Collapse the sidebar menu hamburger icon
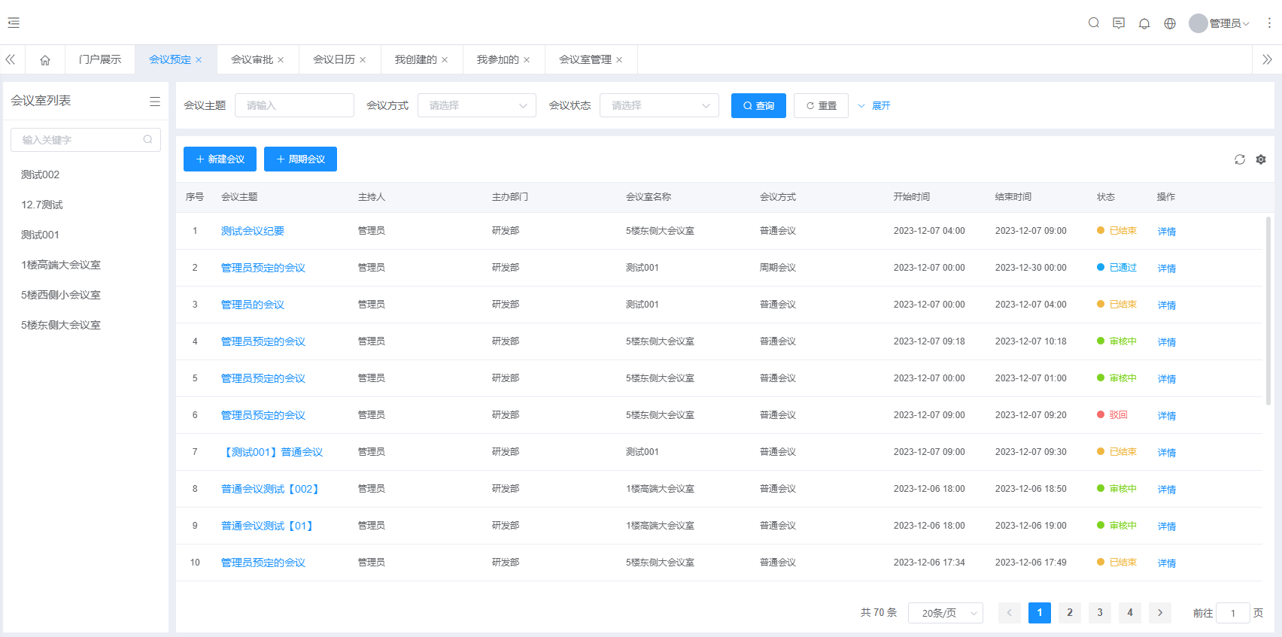Image resolution: width=1282 pixels, height=637 pixels. click(14, 23)
